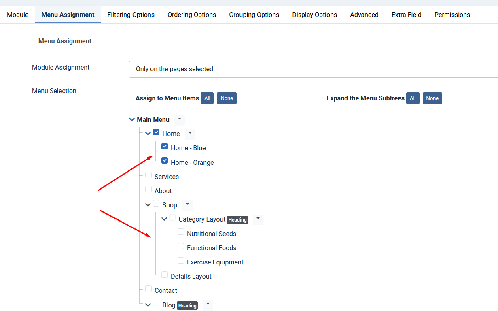Collapse the Shop subtree chevron
Image resolution: width=498 pixels, height=311 pixels.
coord(148,205)
